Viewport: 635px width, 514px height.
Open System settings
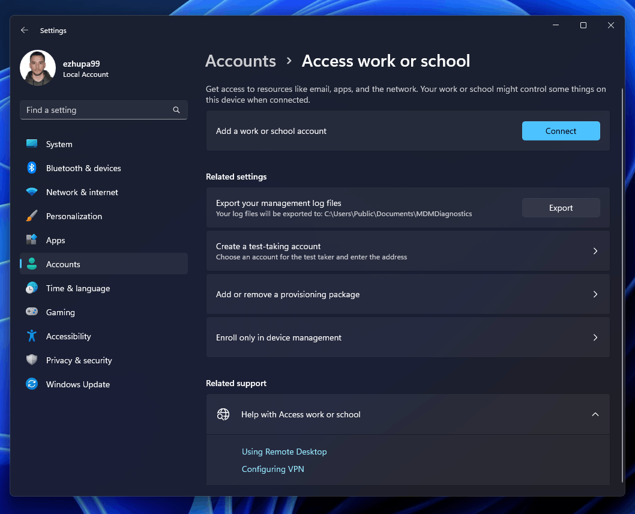(x=104, y=144)
